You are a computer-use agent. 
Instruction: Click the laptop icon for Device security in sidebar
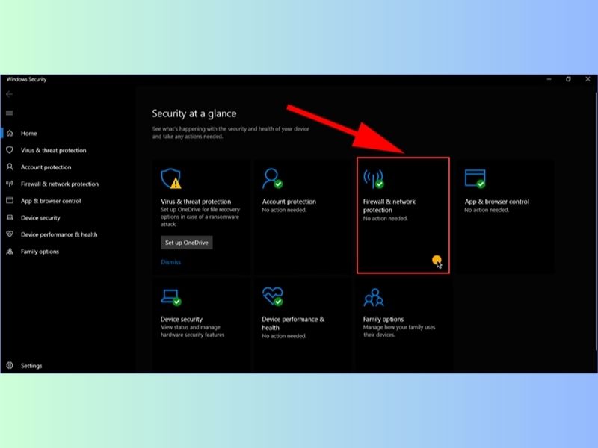click(x=10, y=217)
